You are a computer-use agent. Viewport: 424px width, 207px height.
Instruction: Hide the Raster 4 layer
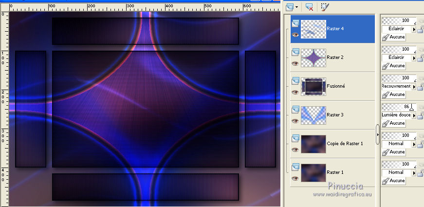(295, 35)
